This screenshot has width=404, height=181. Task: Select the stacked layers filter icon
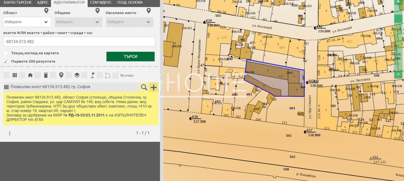pos(77,75)
